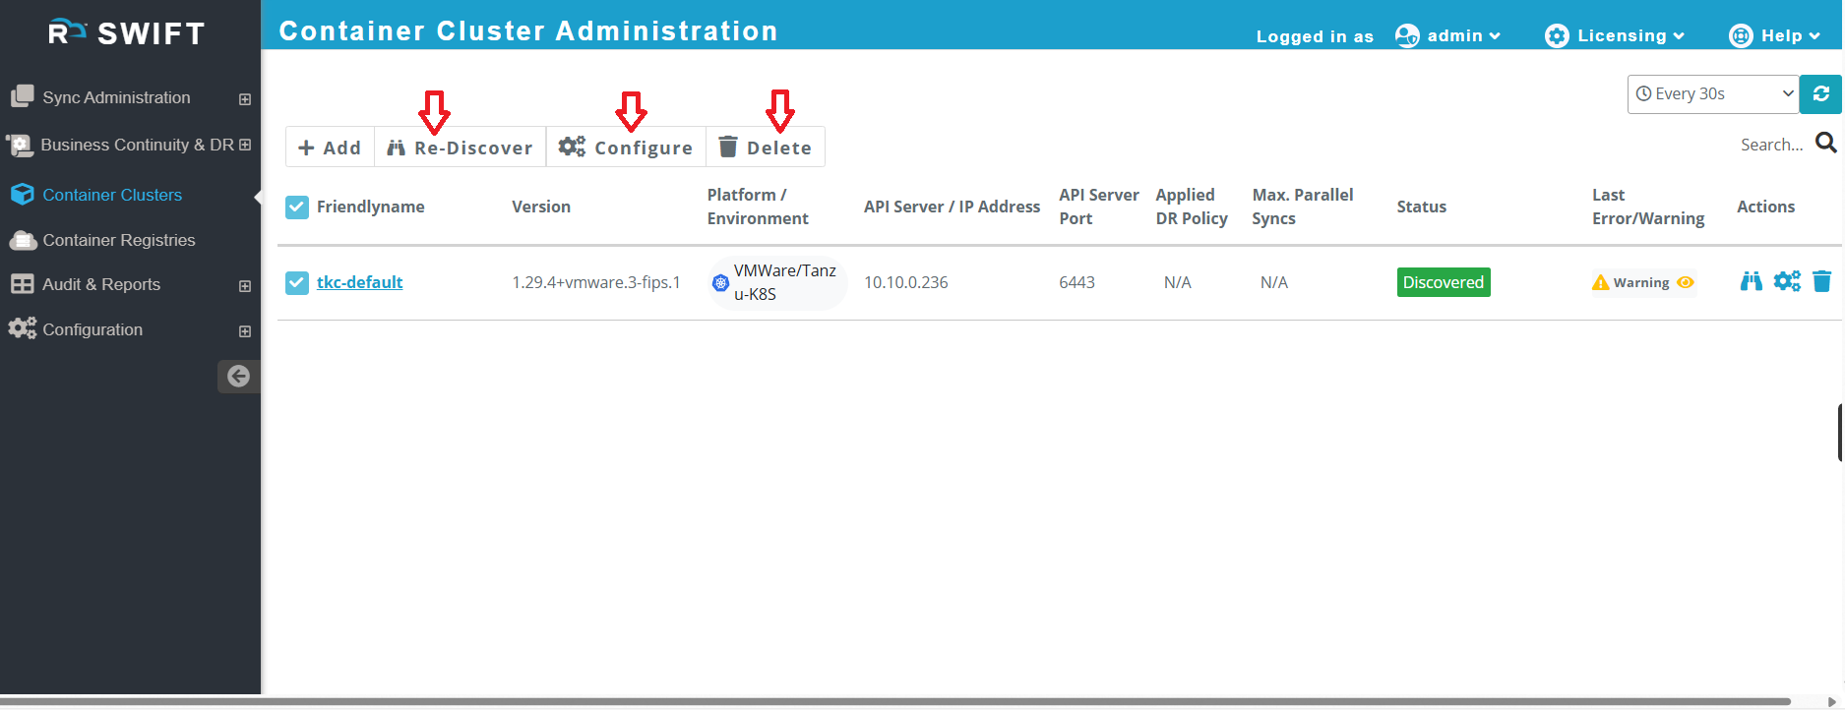Toggle the select-all checkbox in header
The width and height of the screenshot is (1845, 710).
[x=297, y=207]
